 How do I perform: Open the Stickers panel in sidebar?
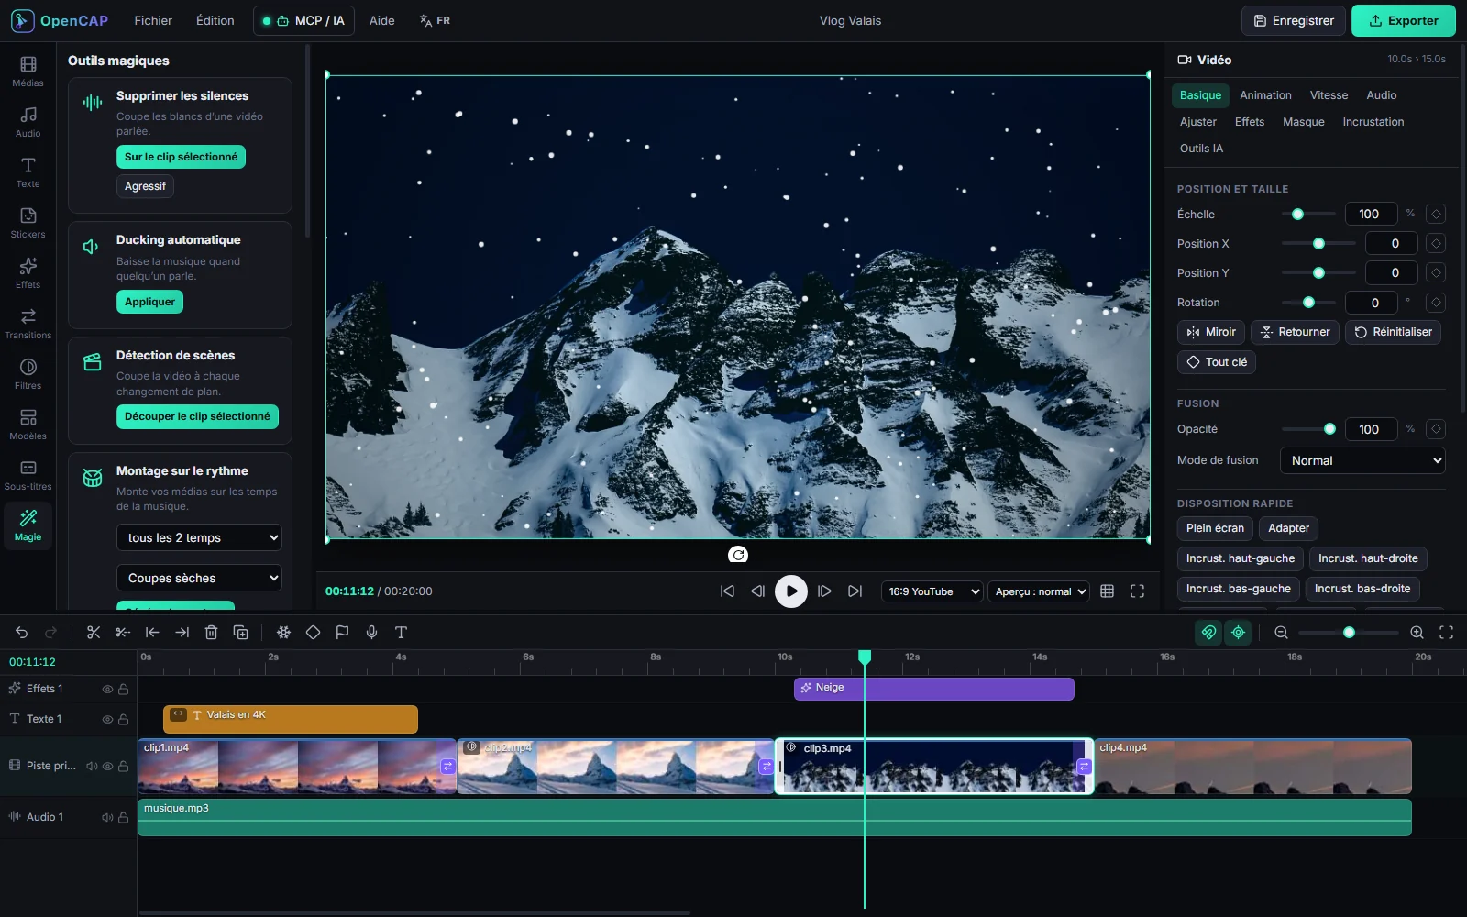[28, 223]
